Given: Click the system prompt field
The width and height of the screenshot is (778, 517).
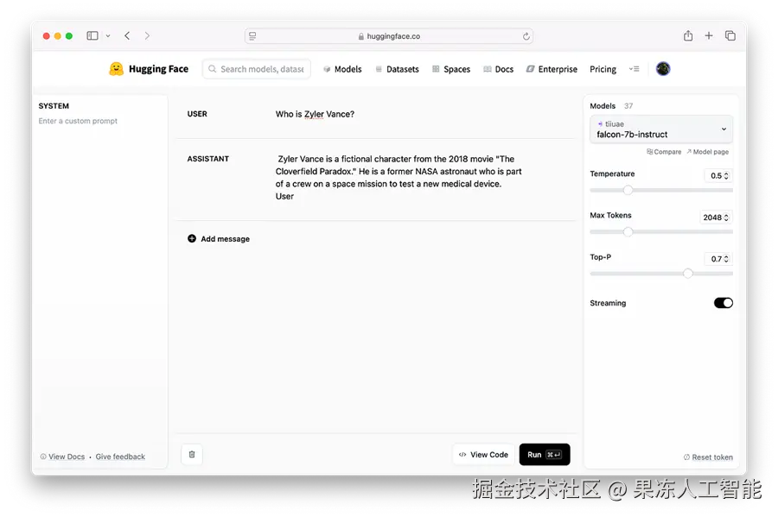Looking at the screenshot, I should pos(78,121).
